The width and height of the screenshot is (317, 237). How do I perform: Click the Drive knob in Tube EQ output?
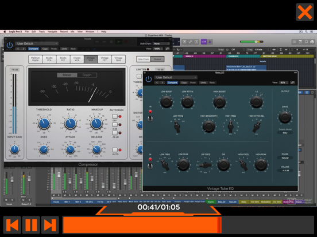[285, 117]
